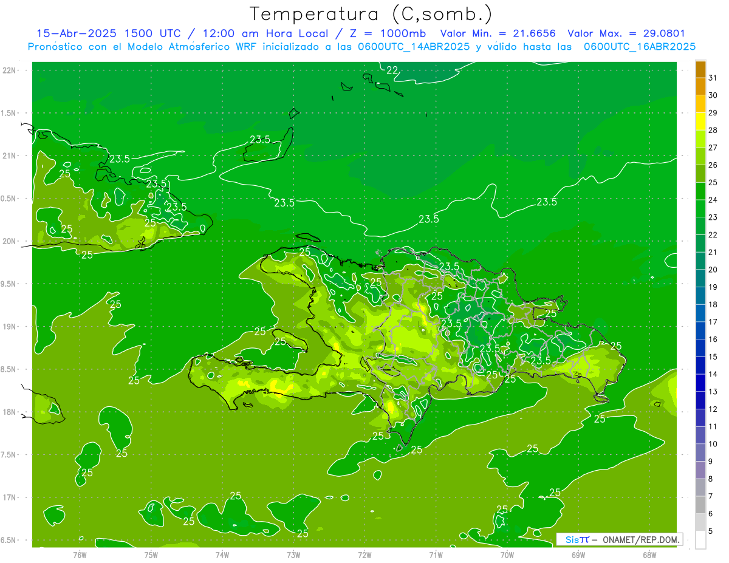Screen dimensions: 729x563
Task: Click the latitude label '19N'
Action: click(9, 327)
